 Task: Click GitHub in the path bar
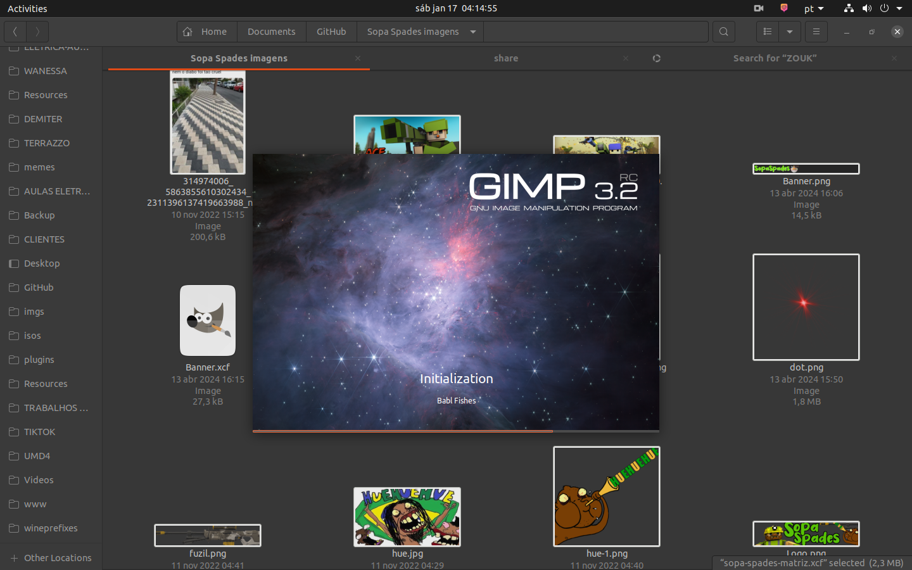(x=331, y=32)
